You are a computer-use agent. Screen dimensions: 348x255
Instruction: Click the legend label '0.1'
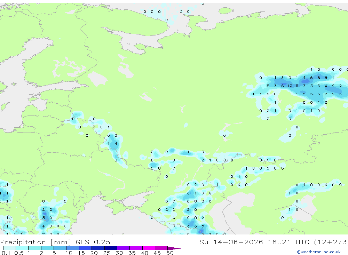(6, 253)
